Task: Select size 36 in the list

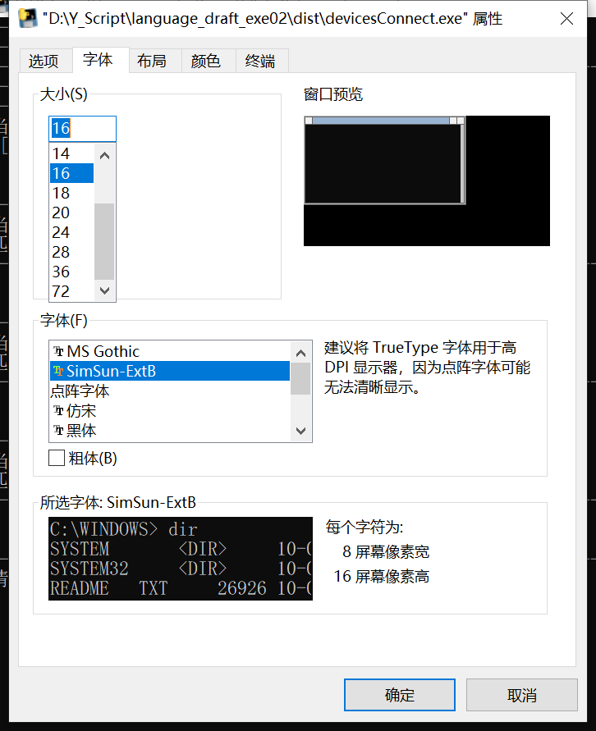Action: pyautogui.click(x=71, y=272)
